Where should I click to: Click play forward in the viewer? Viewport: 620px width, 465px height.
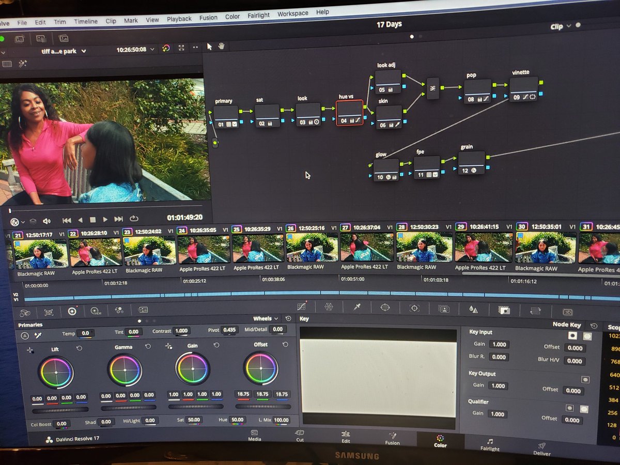[105, 220]
